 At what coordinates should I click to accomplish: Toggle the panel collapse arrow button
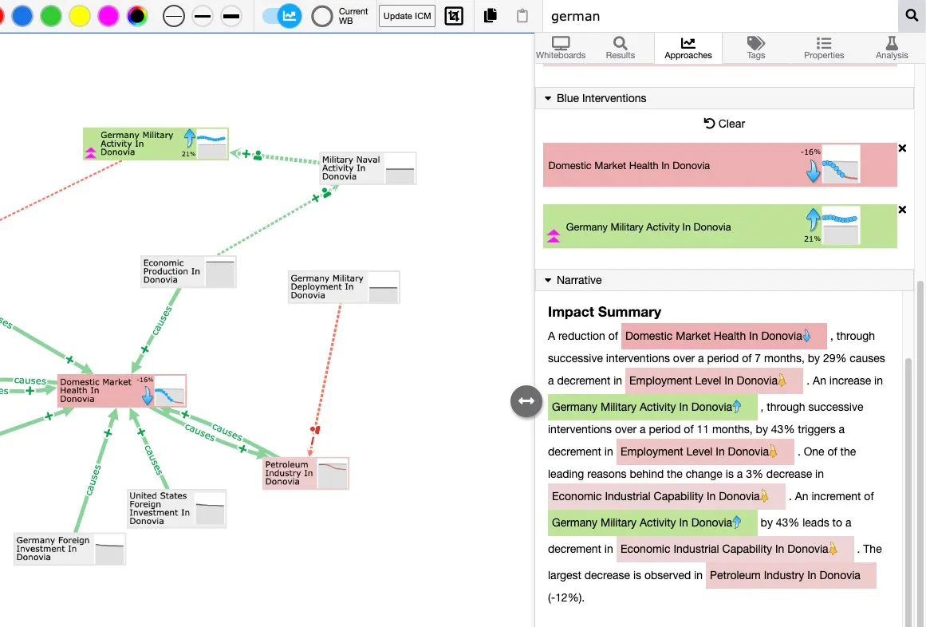tap(526, 401)
